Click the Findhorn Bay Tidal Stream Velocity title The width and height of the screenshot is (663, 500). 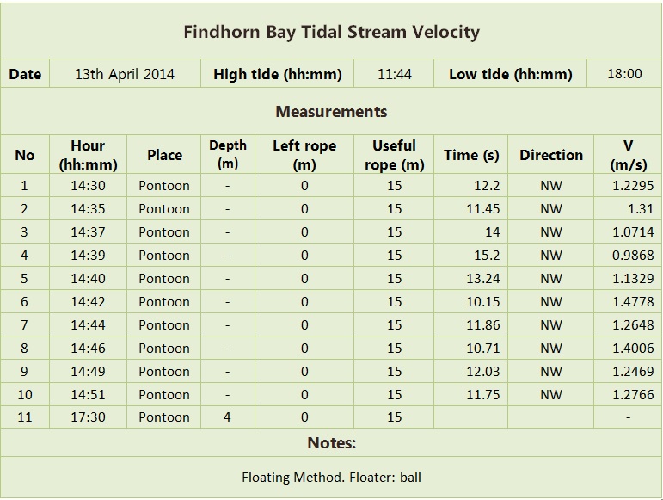(x=331, y=32)
